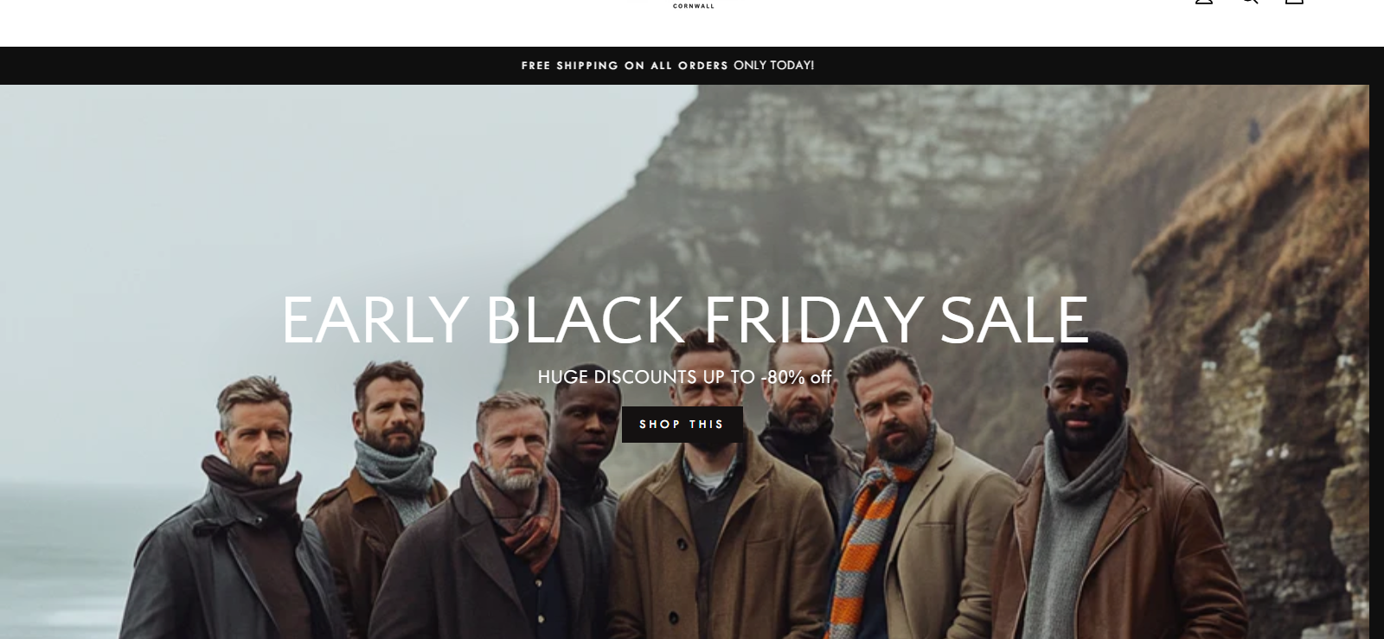Click the Cornwall store logo

coord(694,5)
